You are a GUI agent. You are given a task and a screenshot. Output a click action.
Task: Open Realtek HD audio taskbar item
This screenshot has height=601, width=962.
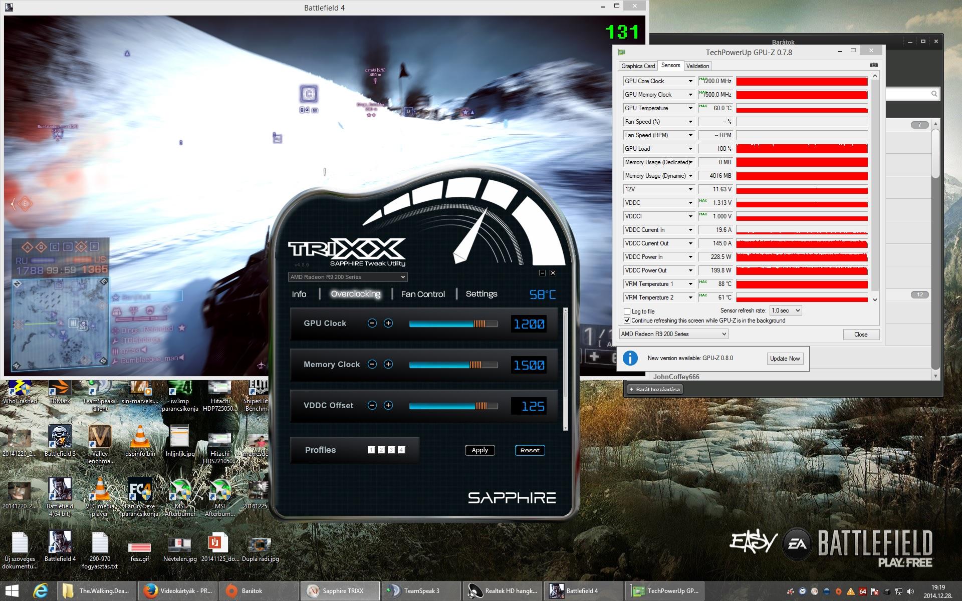pos(503,591)
